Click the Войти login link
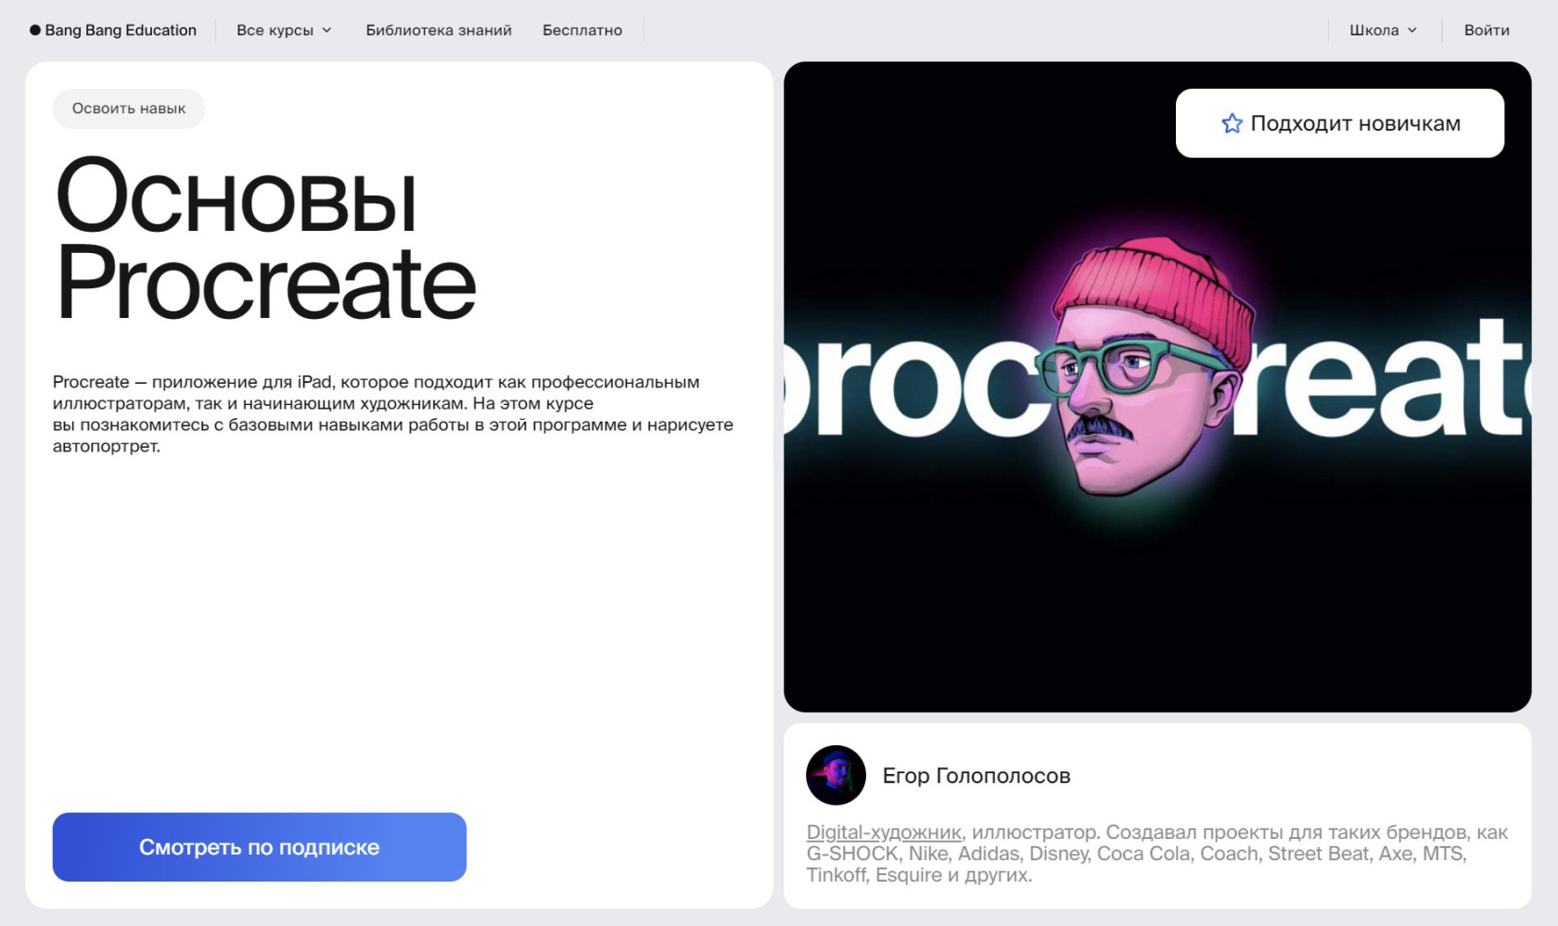Viewport: 1558px width, 926px height. (1487, 30)
